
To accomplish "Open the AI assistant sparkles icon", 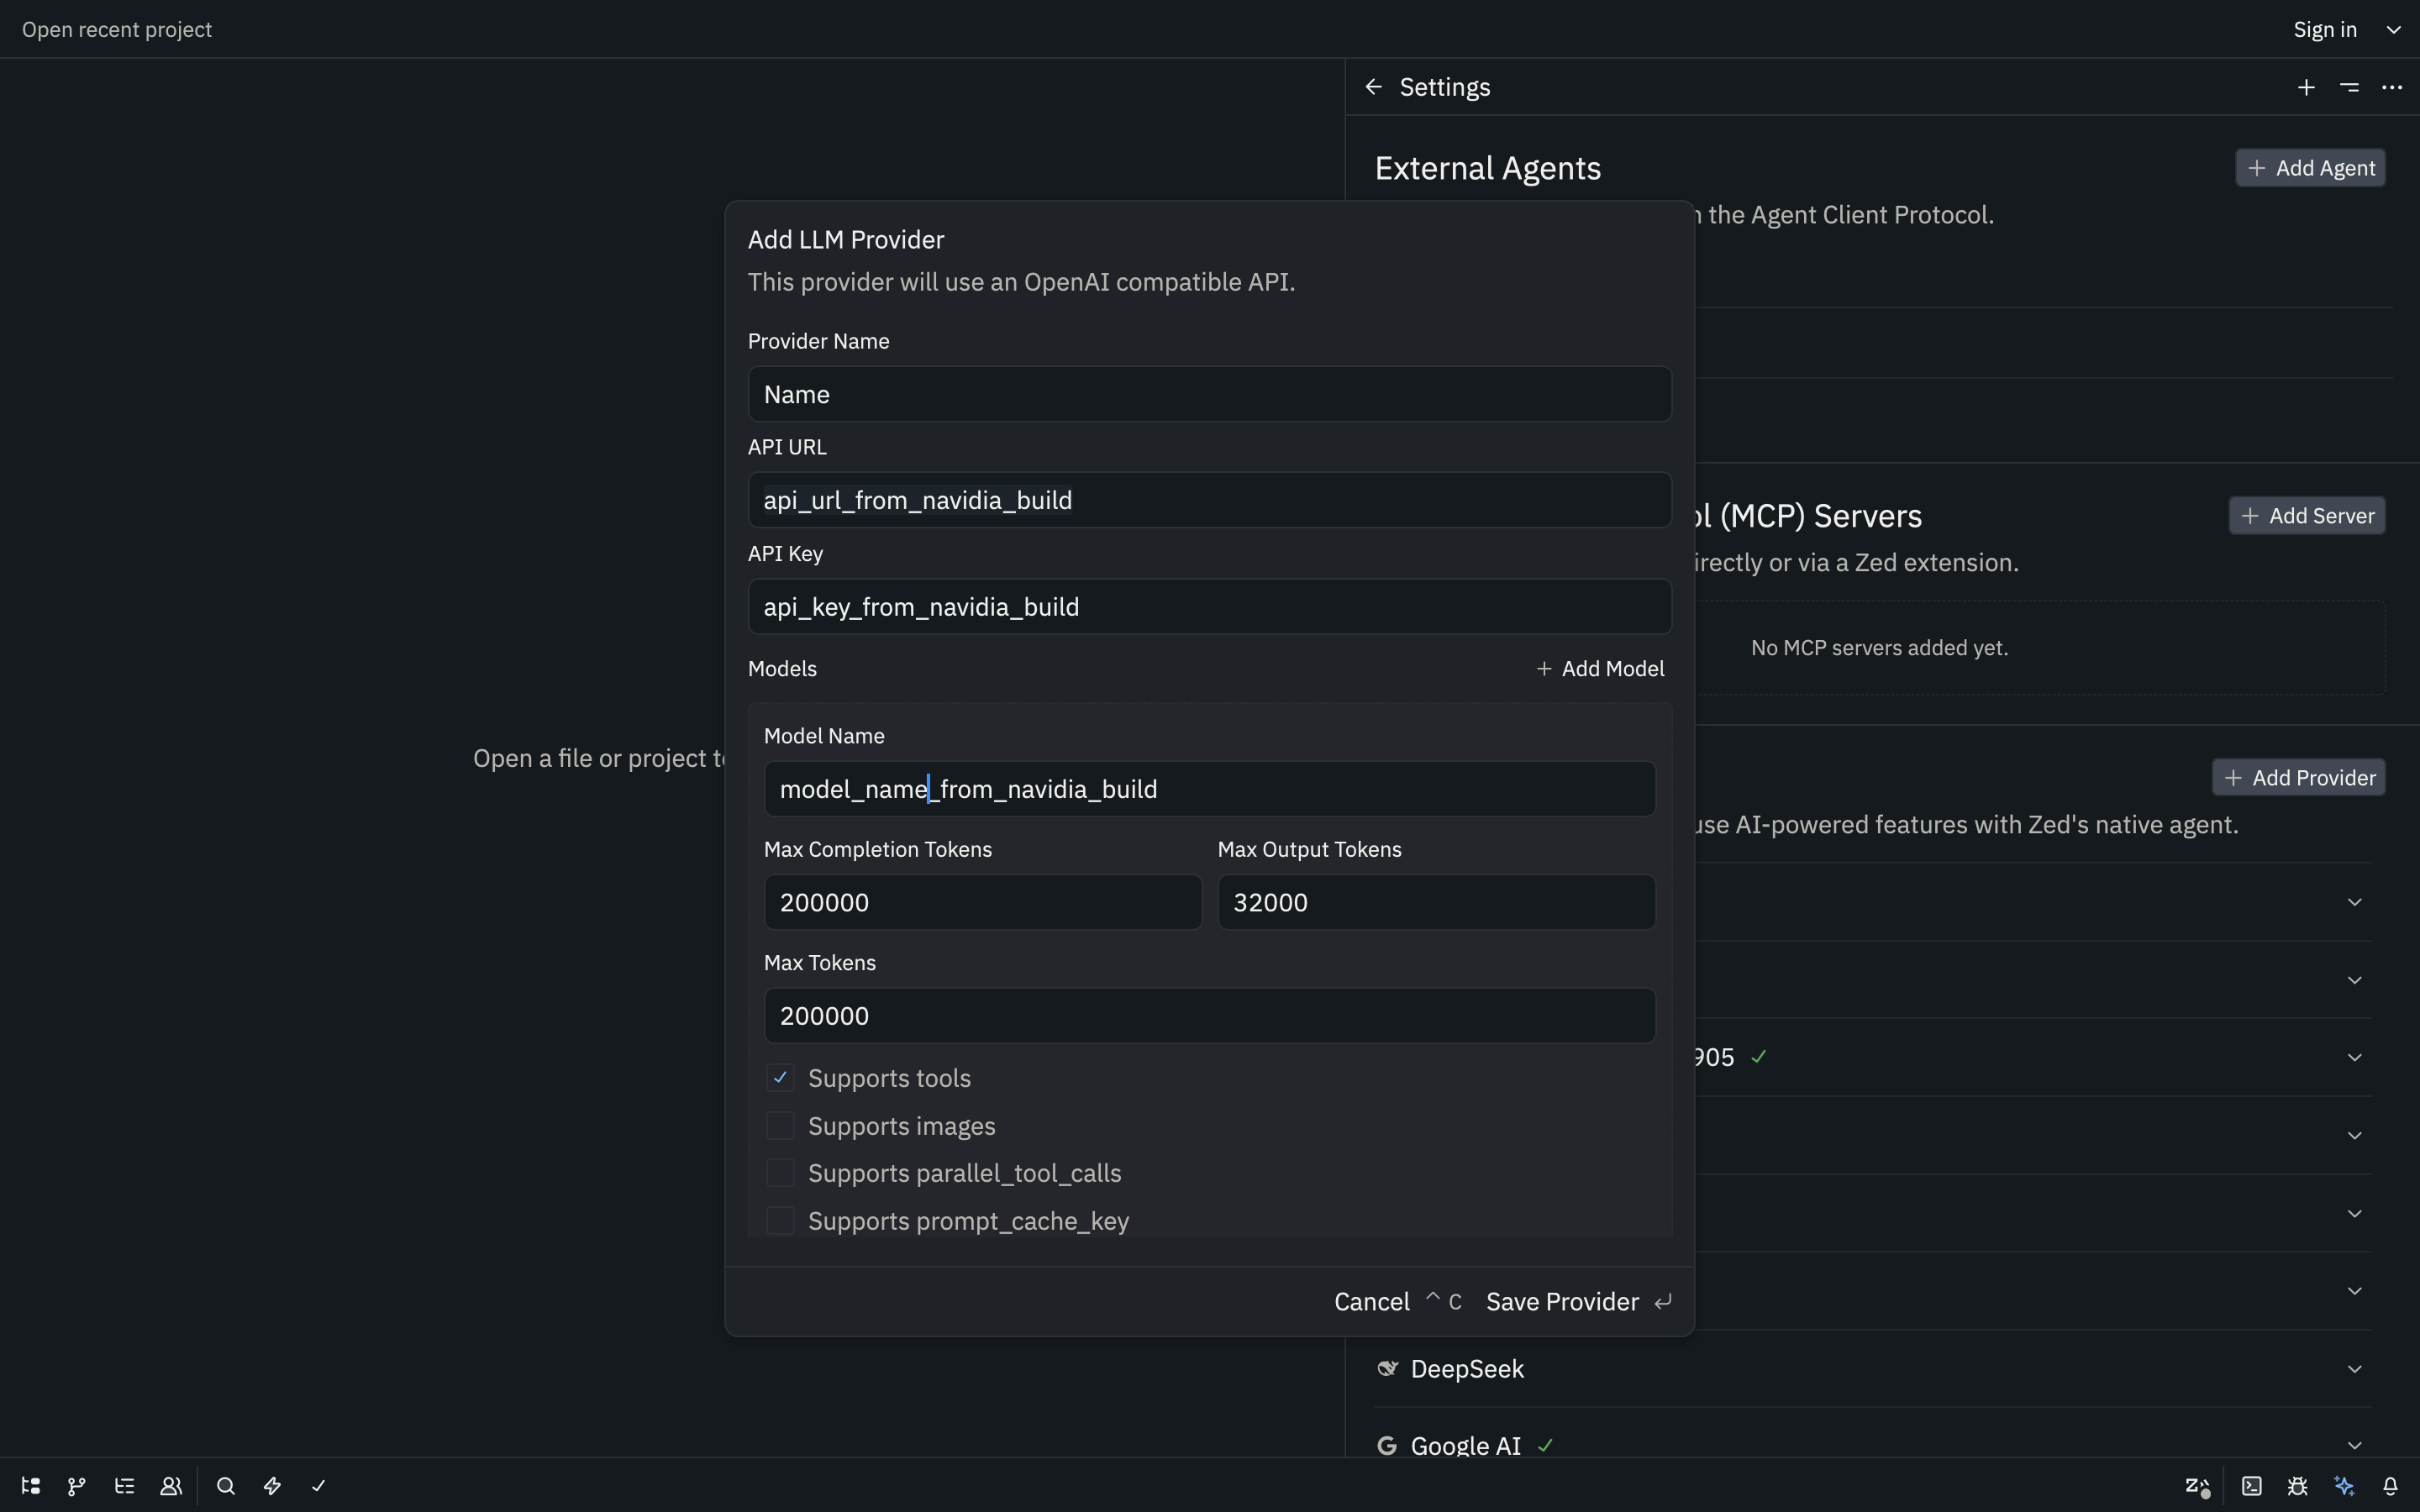I will click(x=2345, y=1488).
